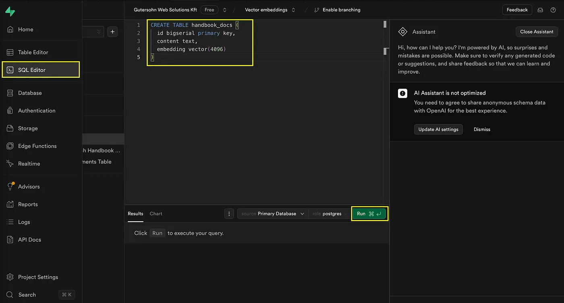Click the Feedback button
The width and height of the screenshot is (564, 303).
[x=517, y=10]
